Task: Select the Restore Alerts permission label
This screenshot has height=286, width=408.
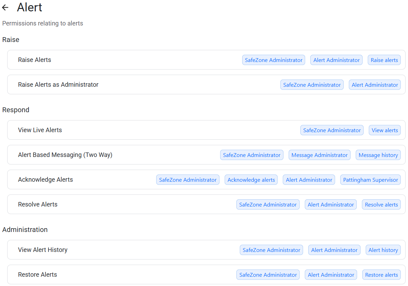Action: click(x=37, y=275)
